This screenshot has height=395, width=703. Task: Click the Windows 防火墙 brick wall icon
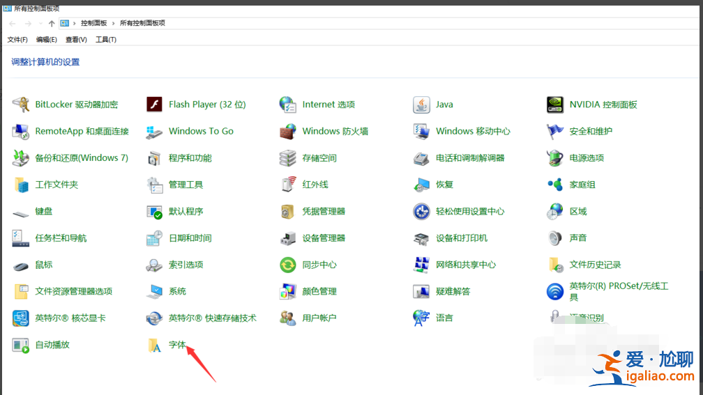288,131
